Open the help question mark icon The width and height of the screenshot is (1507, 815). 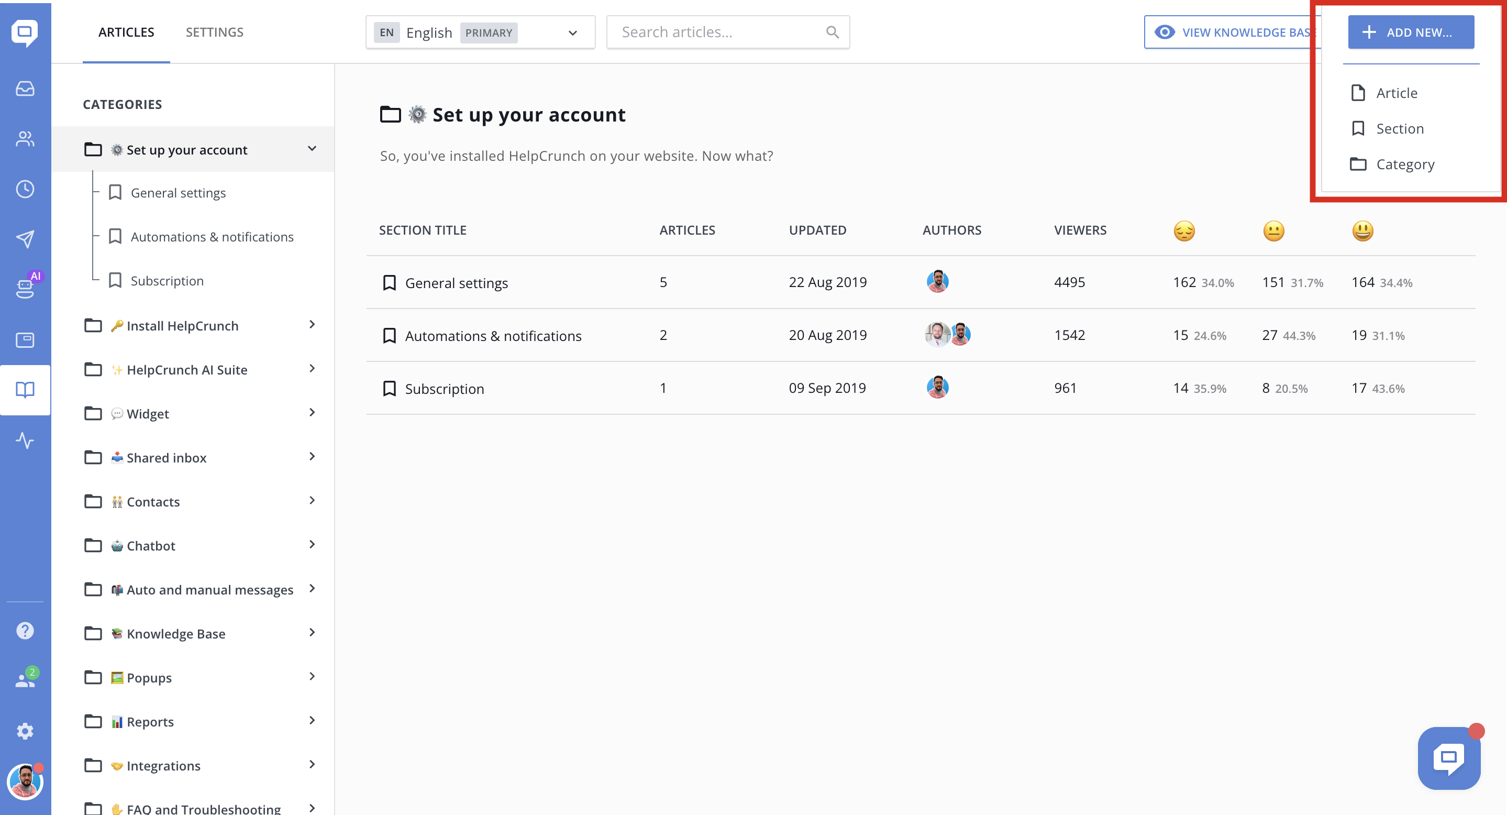pos(25,631)
